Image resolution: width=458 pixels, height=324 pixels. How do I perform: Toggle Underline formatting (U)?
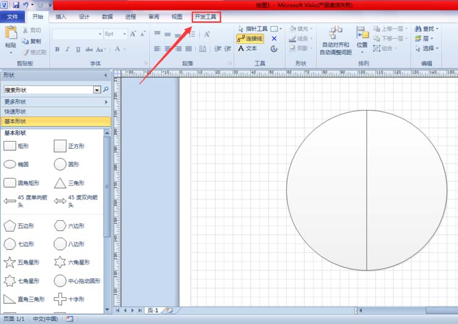click(78, 49)
